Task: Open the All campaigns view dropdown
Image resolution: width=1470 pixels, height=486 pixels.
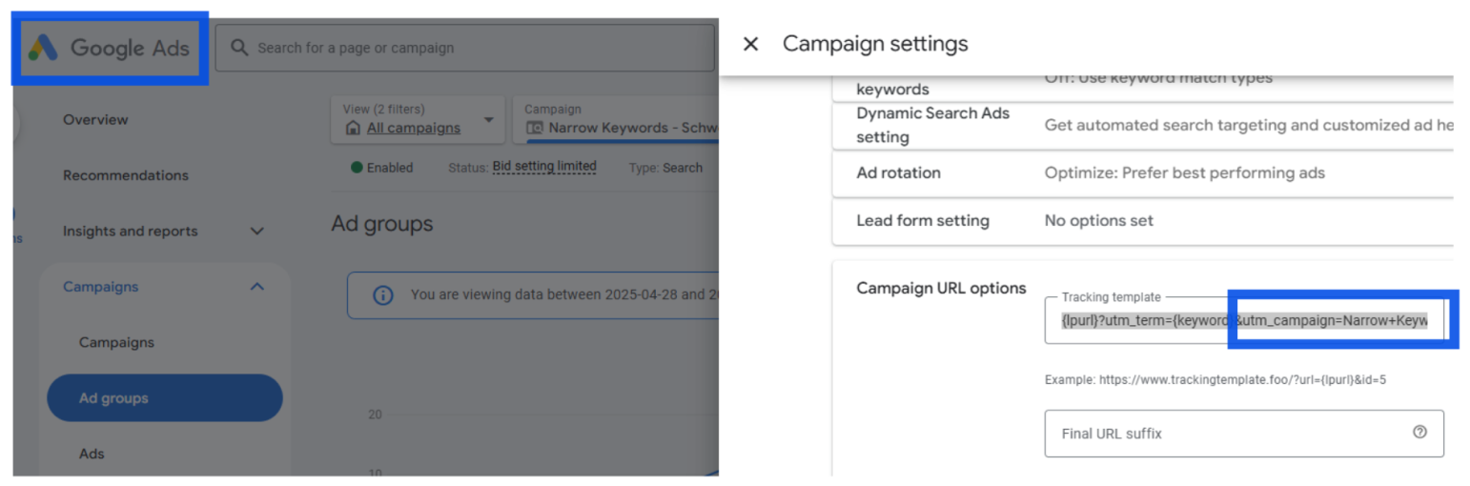Action: [488, 120]
